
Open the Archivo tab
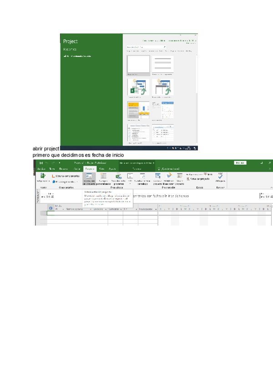click(x=41, y=168)
